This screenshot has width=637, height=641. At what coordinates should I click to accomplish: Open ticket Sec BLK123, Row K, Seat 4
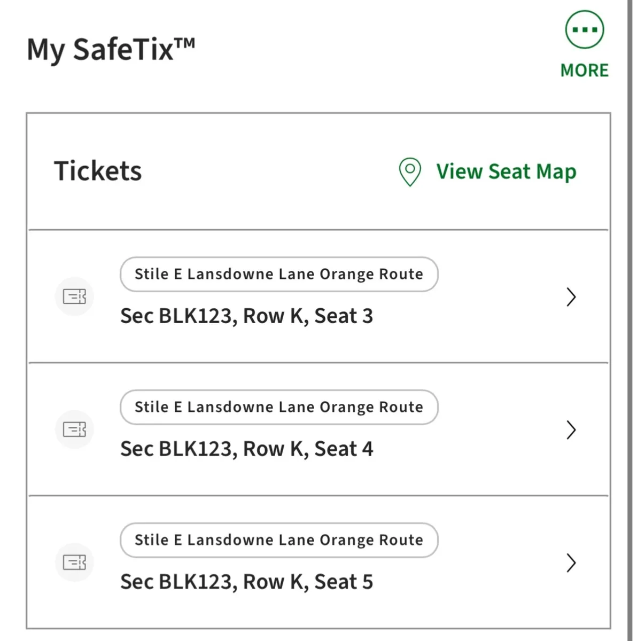coord(246,449)
